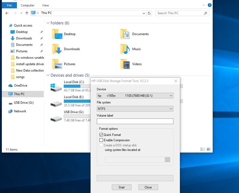239x193 pixels.
Task: Click Local Disk (E:) usage bar
Action: pyautogui.click(x=77, y=101)
